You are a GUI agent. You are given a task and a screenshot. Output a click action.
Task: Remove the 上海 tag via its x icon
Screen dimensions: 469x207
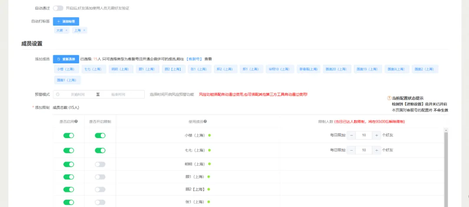tap(84, 30)
